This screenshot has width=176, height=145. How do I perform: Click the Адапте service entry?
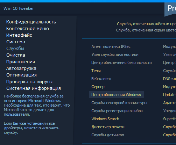(x=169, y=103)
